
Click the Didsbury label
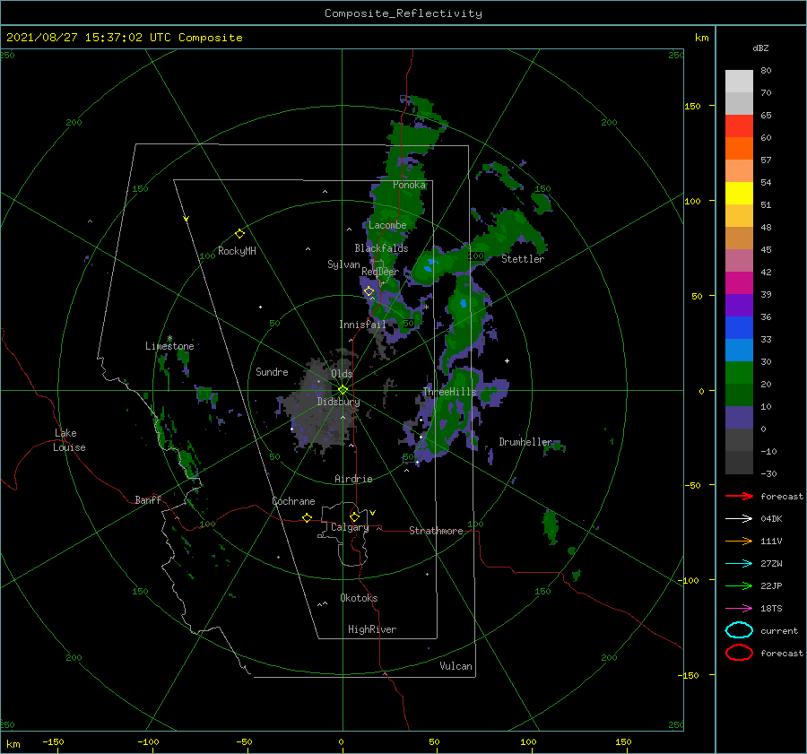point(338,402)
